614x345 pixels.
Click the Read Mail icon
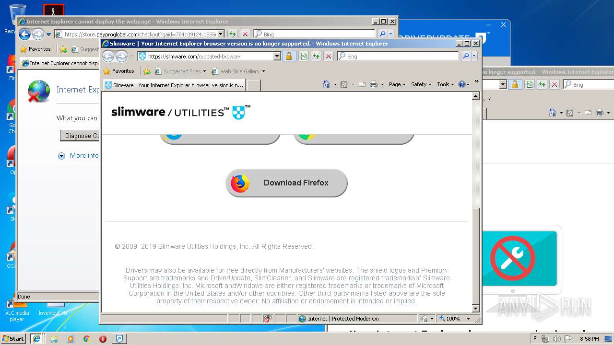pyautogui.click(x=362, y=84)
